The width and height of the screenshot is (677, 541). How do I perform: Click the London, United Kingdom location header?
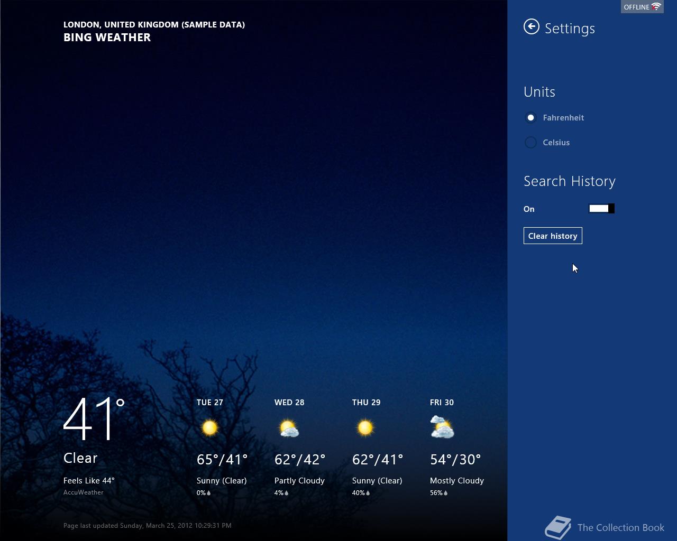pyautogui.click(x=154, y=25)
